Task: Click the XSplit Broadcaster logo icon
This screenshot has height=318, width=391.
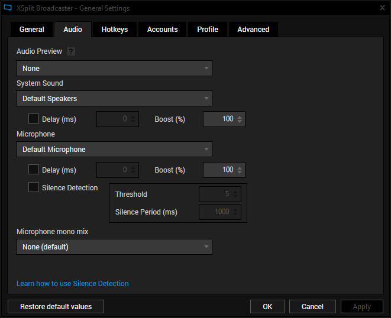Action: click(8, 8)
